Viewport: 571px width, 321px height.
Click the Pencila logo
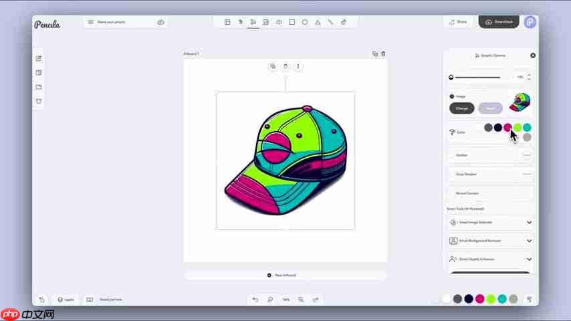pos(47,25)
